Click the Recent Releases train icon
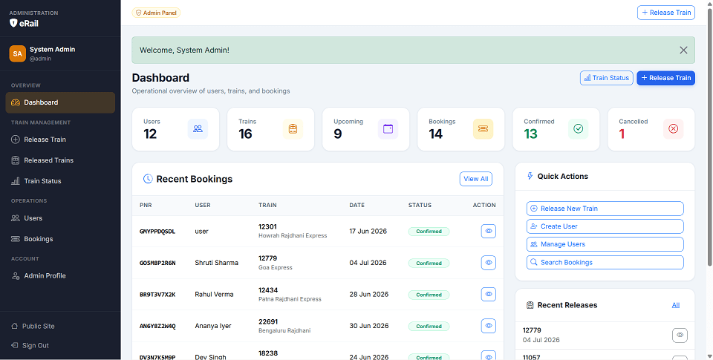The image size is (713, 360). [x=530, y=305]
